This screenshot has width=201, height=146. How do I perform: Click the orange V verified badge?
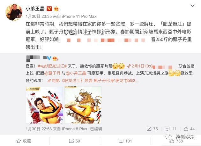pyautogui.click(x=49, y=9)
